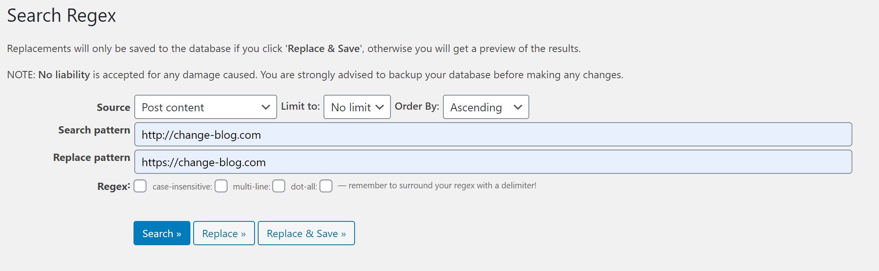The height and width of the screenshot is (271, 879).
Task: Click the Replace » preview button
Action: pyautogui.click(x=224, y=233)
